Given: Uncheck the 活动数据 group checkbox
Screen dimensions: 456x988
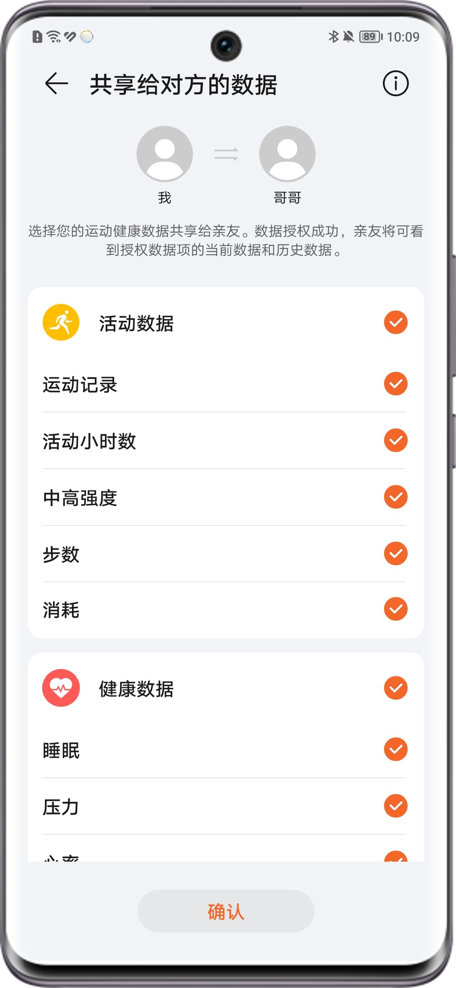Looking at the screenshot, I should [395, 322].
